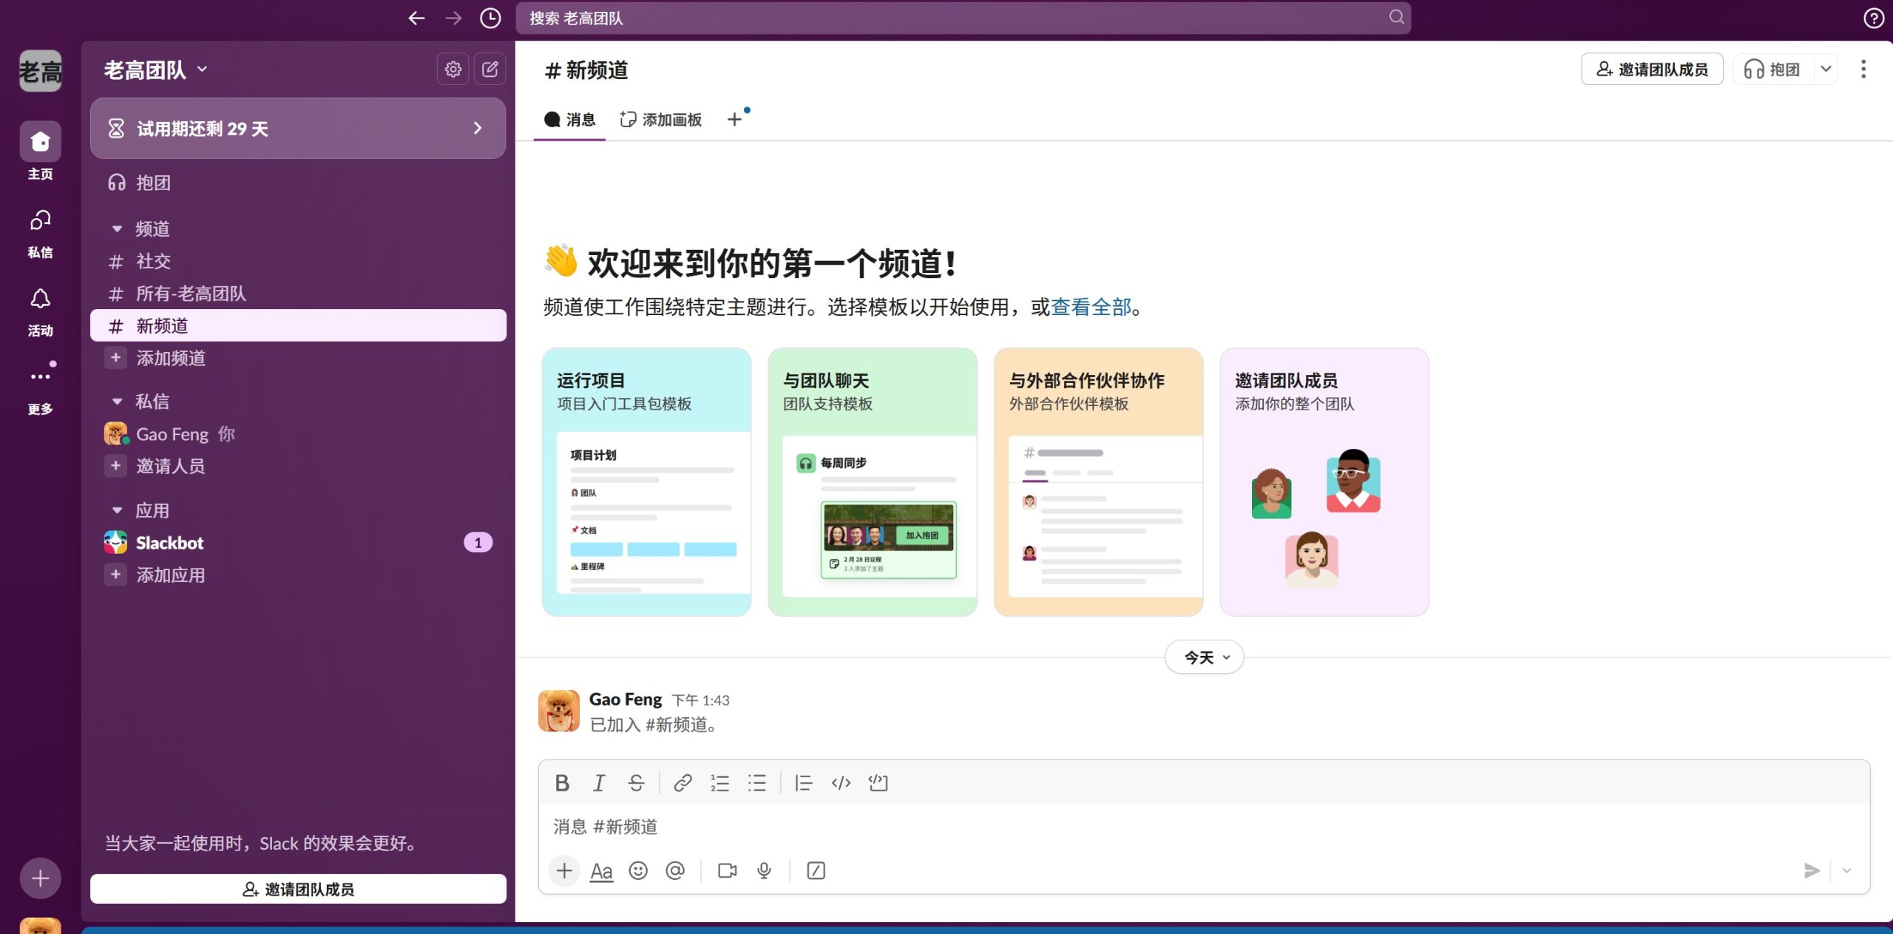Go forward with the right arrow
This screenshot has width=1893, height=934.
pyautogui.click(x=453, y=18)
